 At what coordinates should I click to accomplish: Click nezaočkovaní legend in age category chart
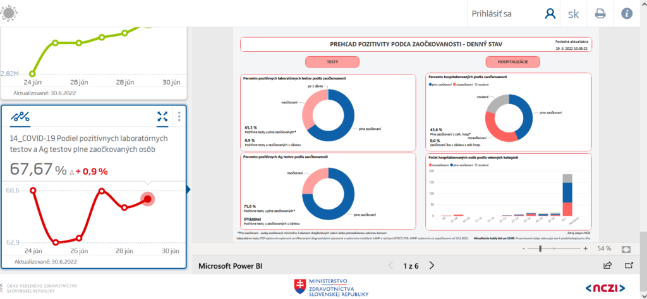click(x=439, y=165)
